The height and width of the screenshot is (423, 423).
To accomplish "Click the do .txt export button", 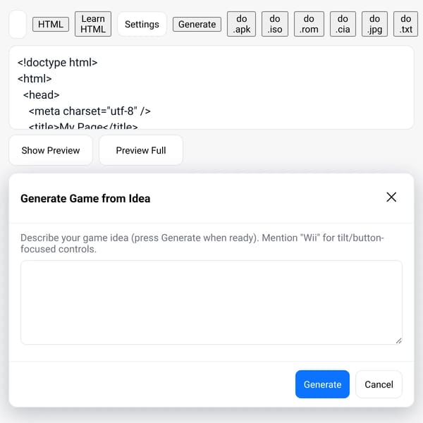I will click(405, 24).
